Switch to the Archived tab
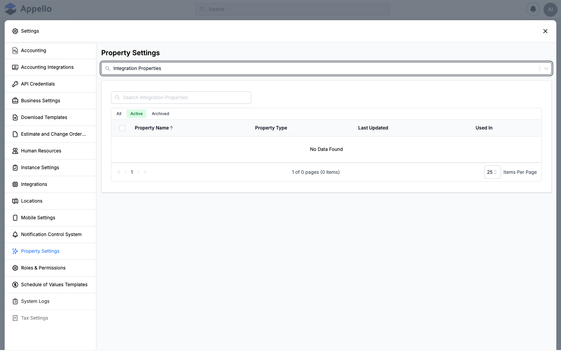The width and height of the screenshot is (561, 357). (161, 114)
